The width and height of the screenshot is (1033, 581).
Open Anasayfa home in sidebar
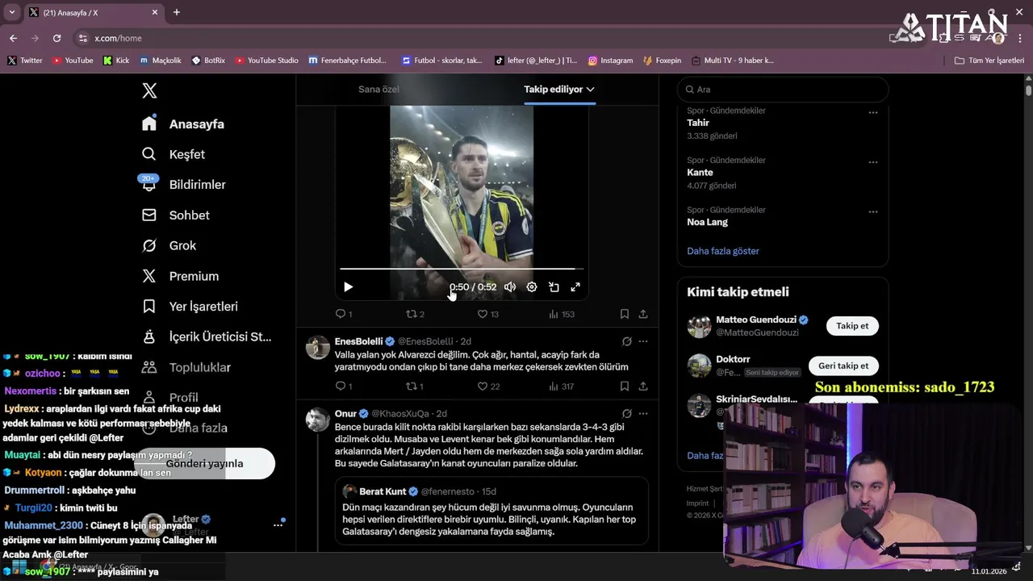[x=183, y=123]
